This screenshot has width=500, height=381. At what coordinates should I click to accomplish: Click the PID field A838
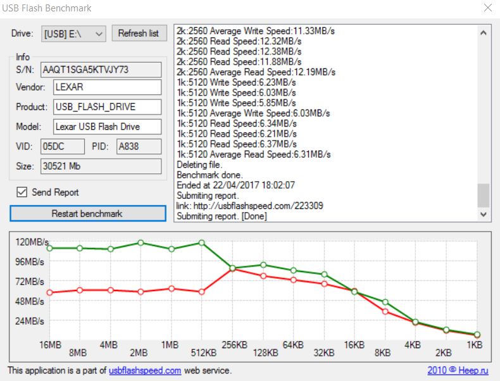139,146
